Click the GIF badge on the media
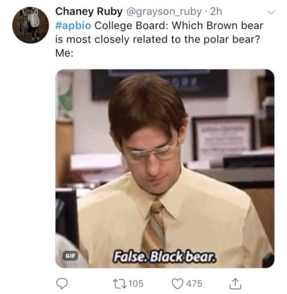Image resolution: width=287 pixels, height=294 pixels. pos(71,256)
